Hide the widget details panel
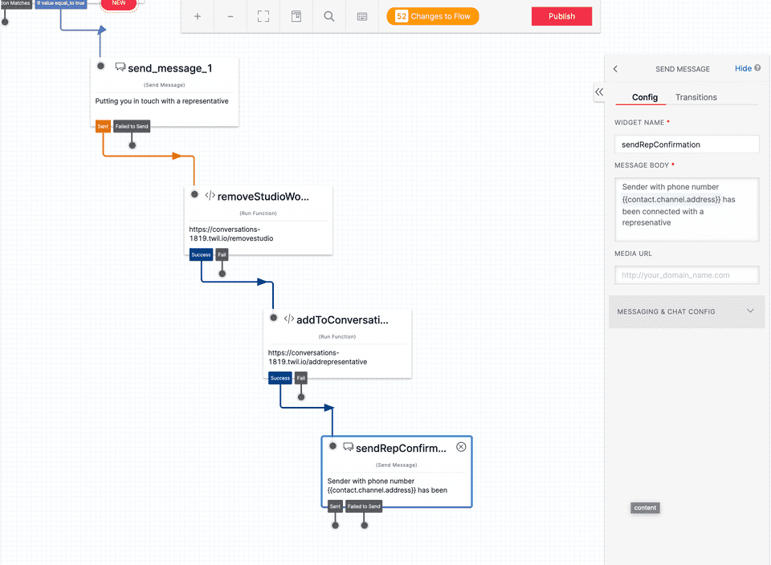This screenshot has height=565, width=771. click(x=742, y=69)
